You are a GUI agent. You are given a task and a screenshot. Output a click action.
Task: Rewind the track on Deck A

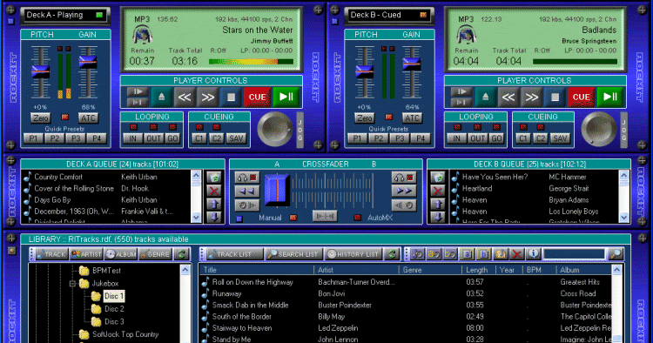click(185, 98)
